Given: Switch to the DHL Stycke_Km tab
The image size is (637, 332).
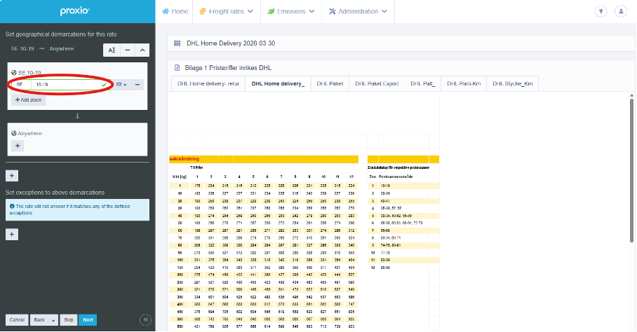Looking at the screenshot, I should tap(512, 83).
